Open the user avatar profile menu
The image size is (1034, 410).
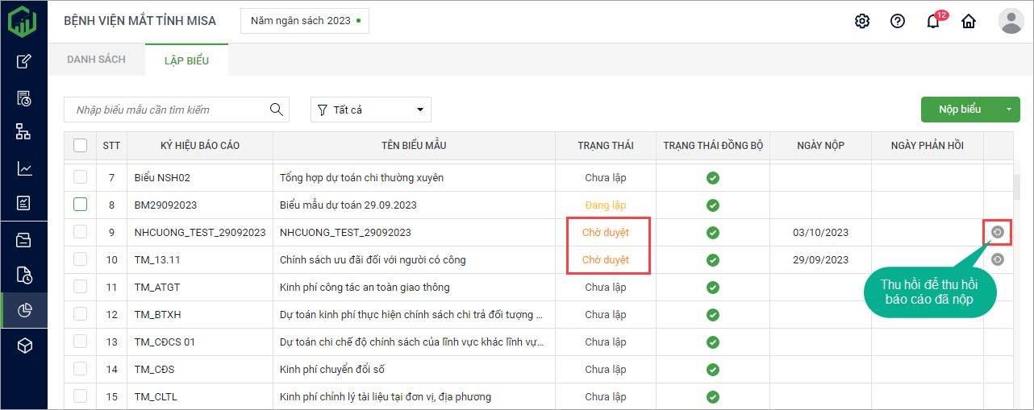click(x=1011, y=21)
